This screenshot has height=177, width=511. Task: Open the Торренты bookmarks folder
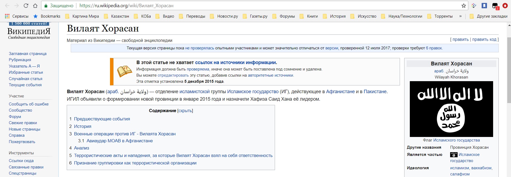point(440,16)
